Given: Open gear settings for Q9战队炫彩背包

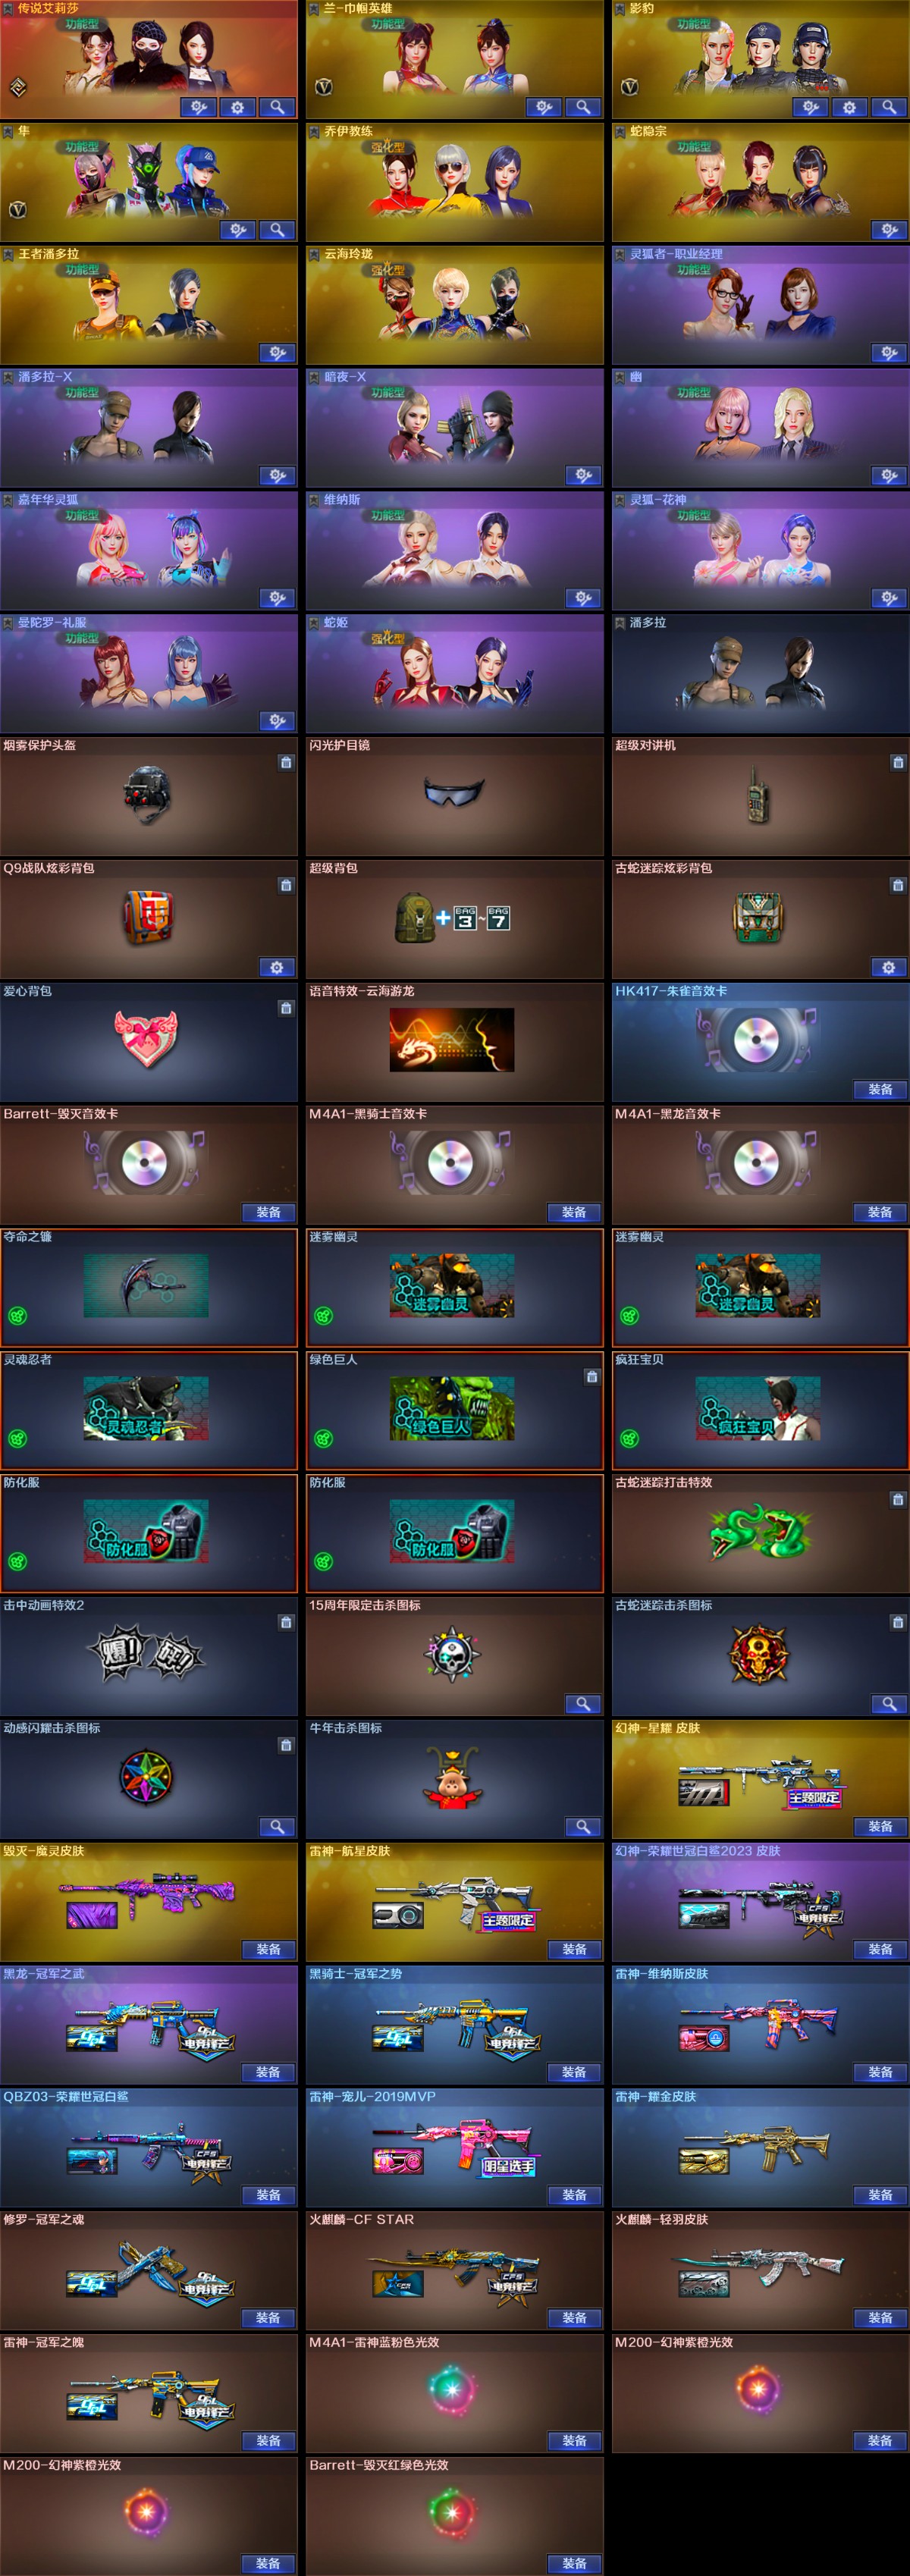Looking at the screenshot, I should coord(276,967).
